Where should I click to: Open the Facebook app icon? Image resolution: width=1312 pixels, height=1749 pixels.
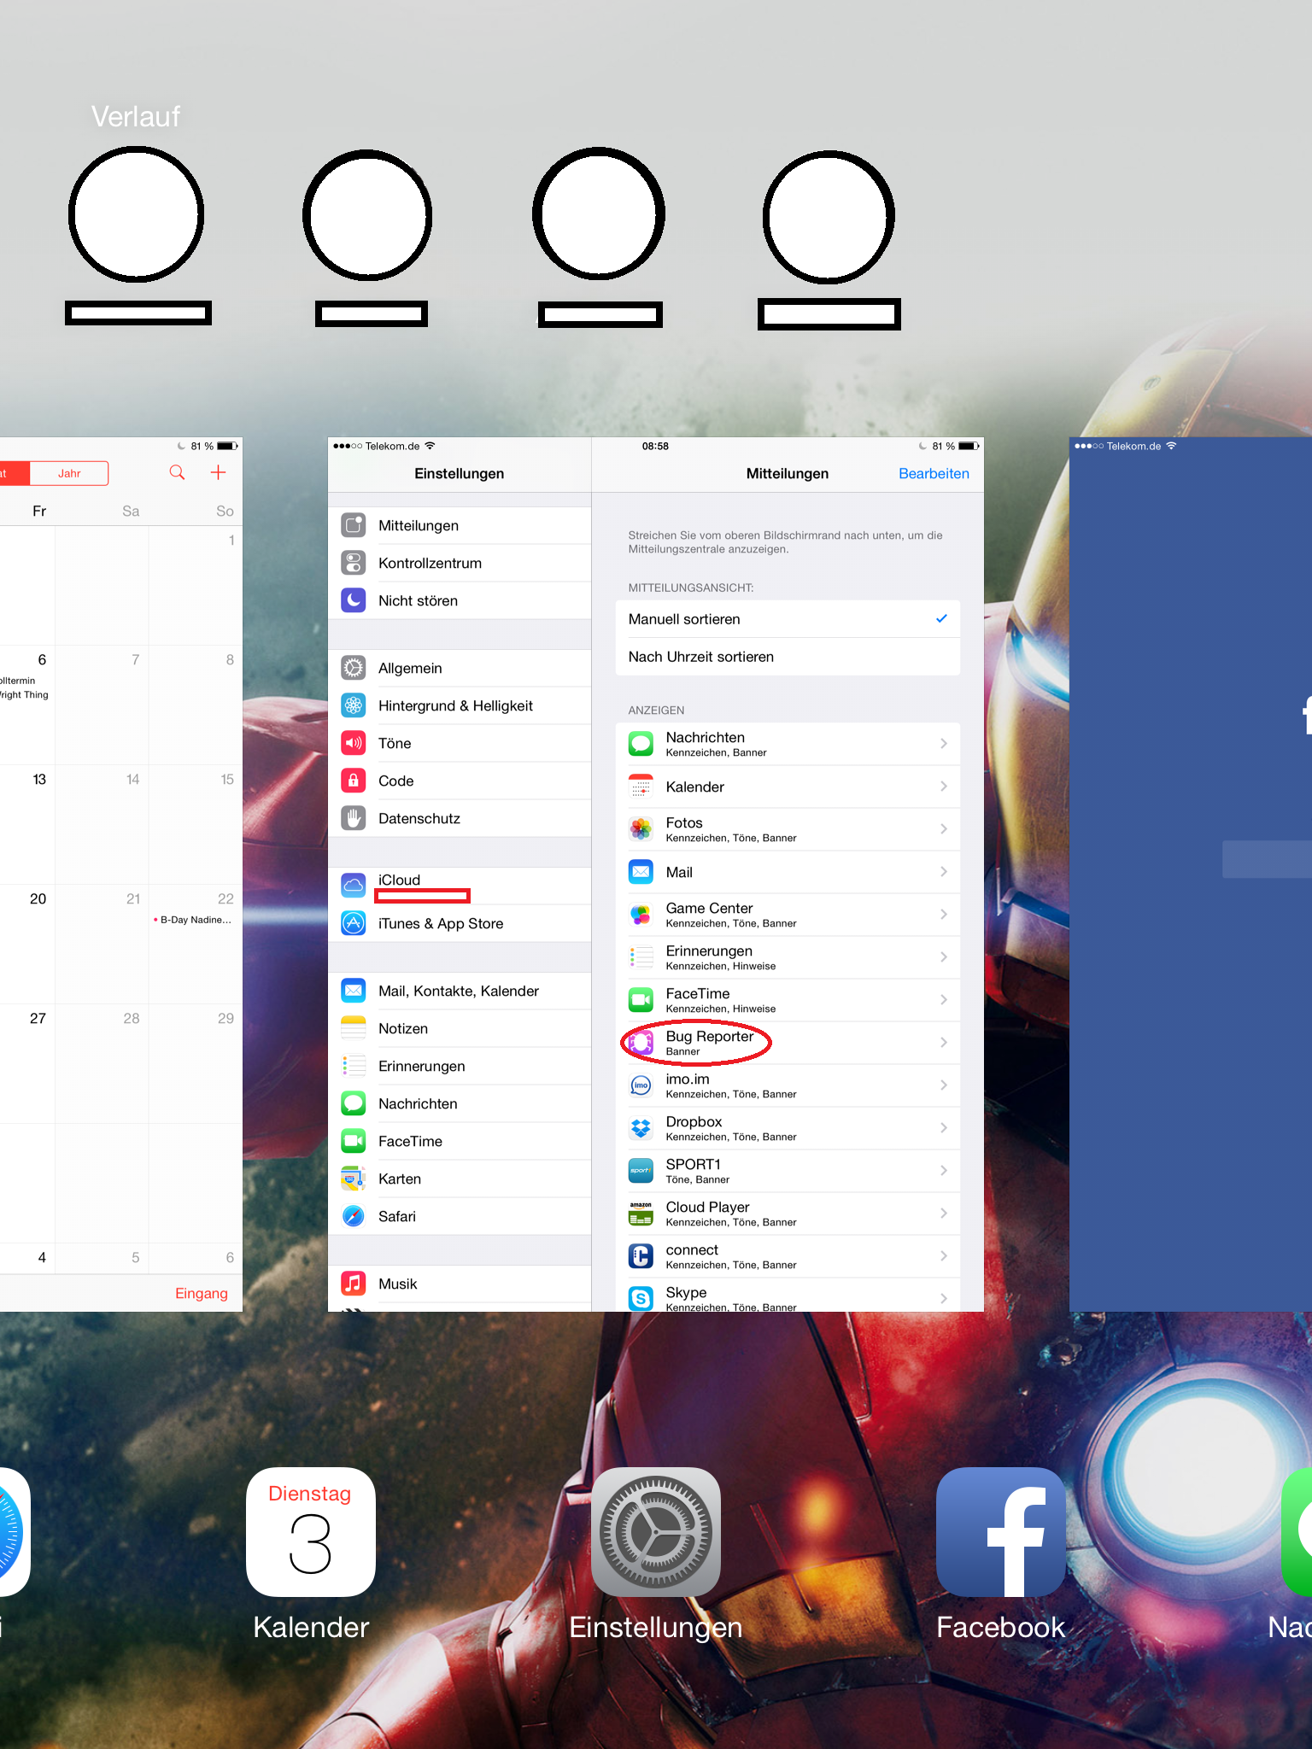click(1001, 1532)
